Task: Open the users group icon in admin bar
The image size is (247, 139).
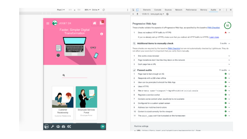Action: tap(58, 127)
